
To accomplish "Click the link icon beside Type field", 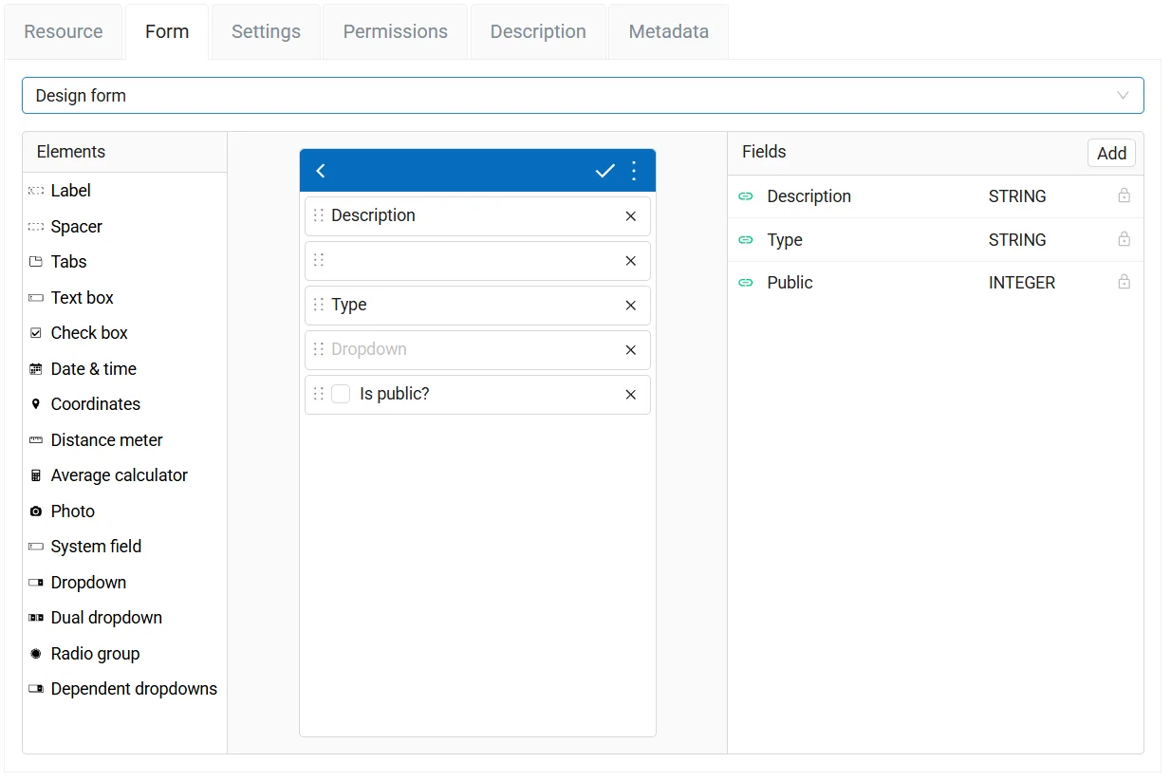I will click(746, 240).
